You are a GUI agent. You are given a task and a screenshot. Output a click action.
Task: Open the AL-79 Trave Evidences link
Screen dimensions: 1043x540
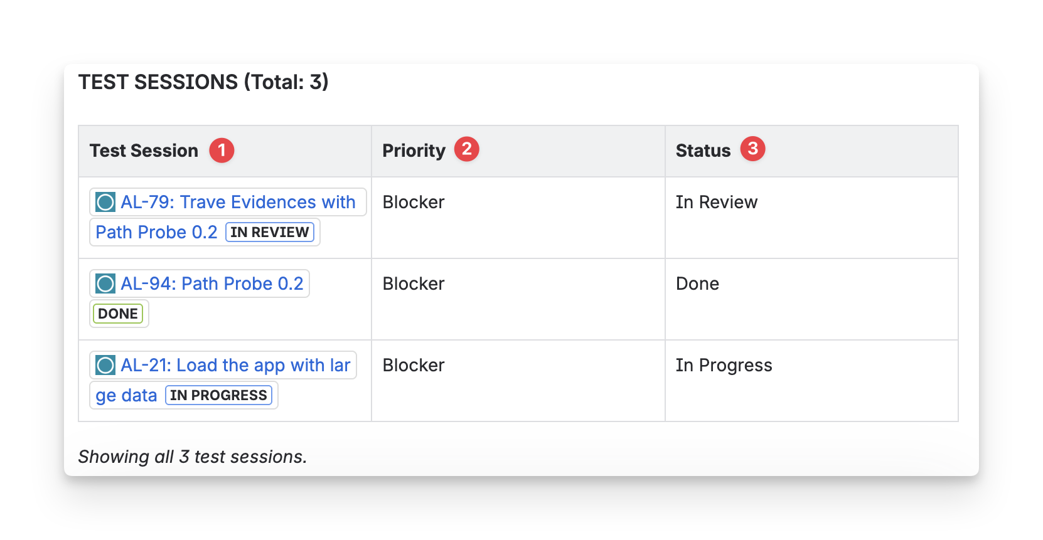[x=238, y=202]
